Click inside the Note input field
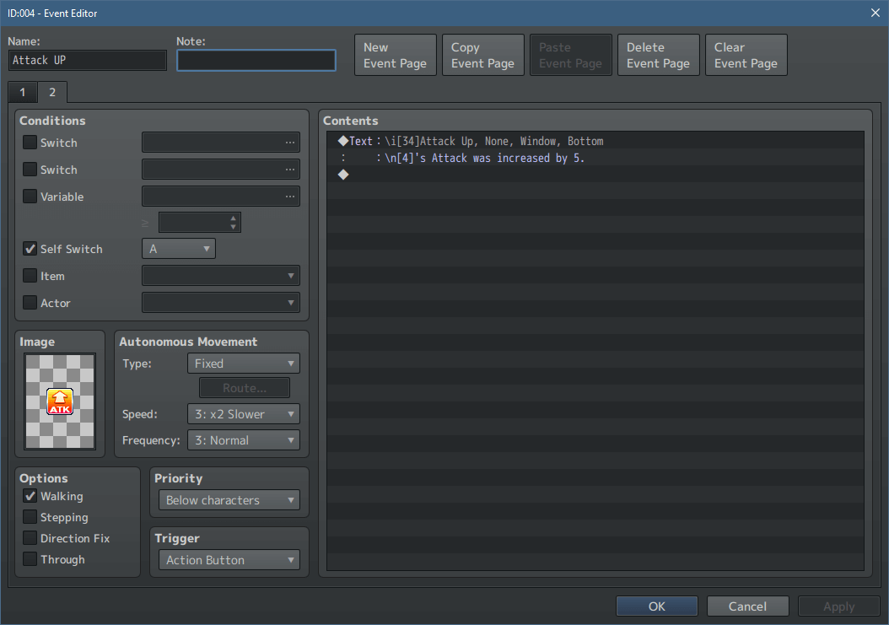Viewport: 889px width, 625px height. tap(256, 61)
